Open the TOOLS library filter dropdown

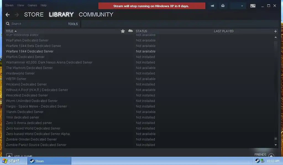point(73,24)
